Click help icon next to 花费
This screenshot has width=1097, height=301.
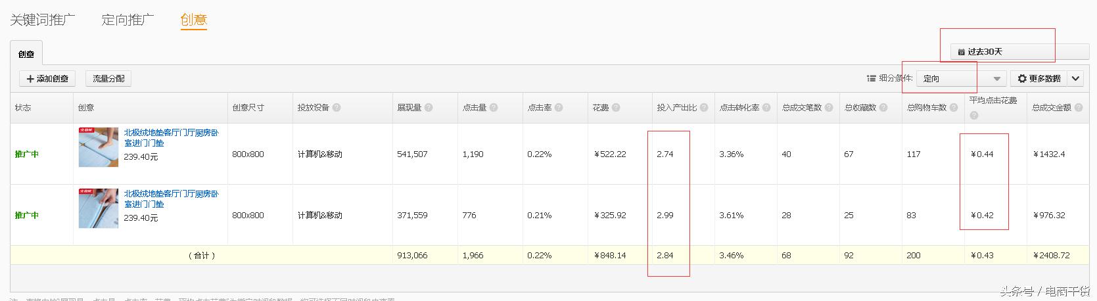click(x=616, y=108)
